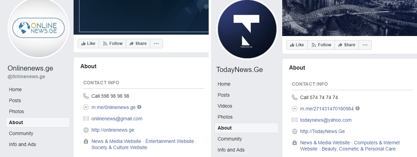Image resolution: width=417 pixels, height=157 pixels.
Task: Follow the TodayNews.Ge page
Action: pos(321,45)
